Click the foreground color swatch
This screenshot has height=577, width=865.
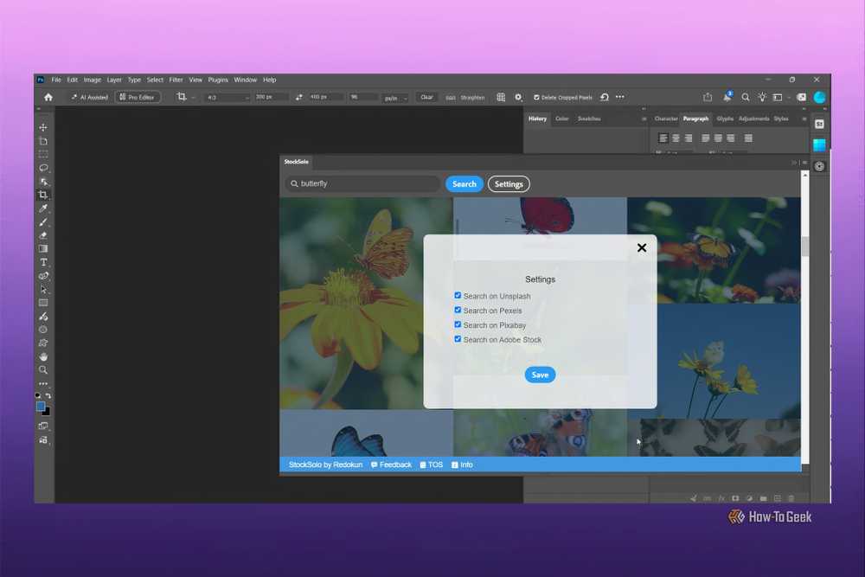click(41, 407)
